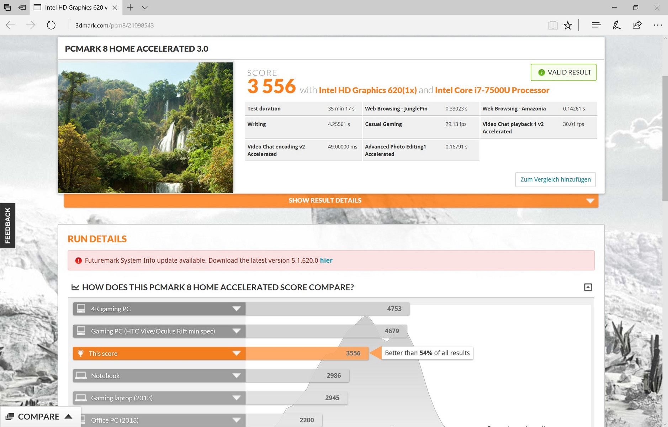Viewport: 668px width, 427px height.
Task: Make a web note pen icon
Action: point(617,25)
